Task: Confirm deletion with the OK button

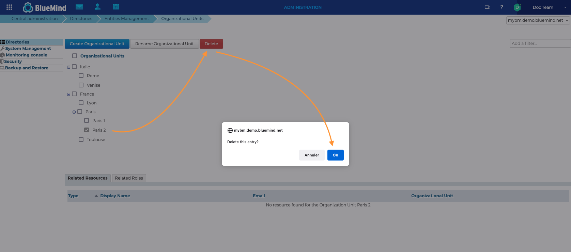Action: [335, 155]
